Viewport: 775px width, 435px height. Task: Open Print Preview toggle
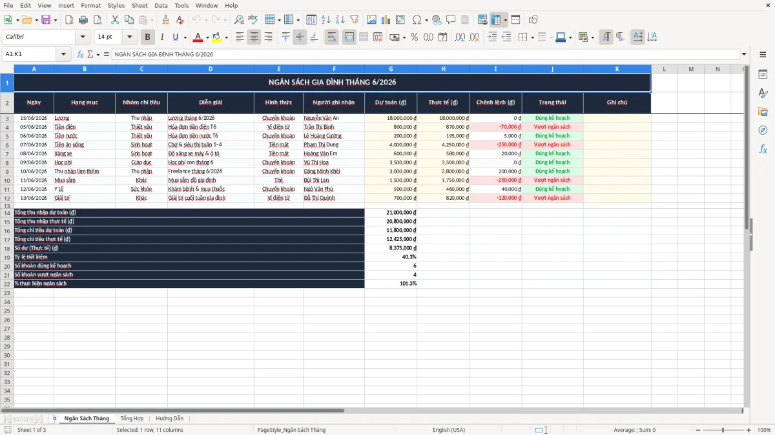click(98, 20)
